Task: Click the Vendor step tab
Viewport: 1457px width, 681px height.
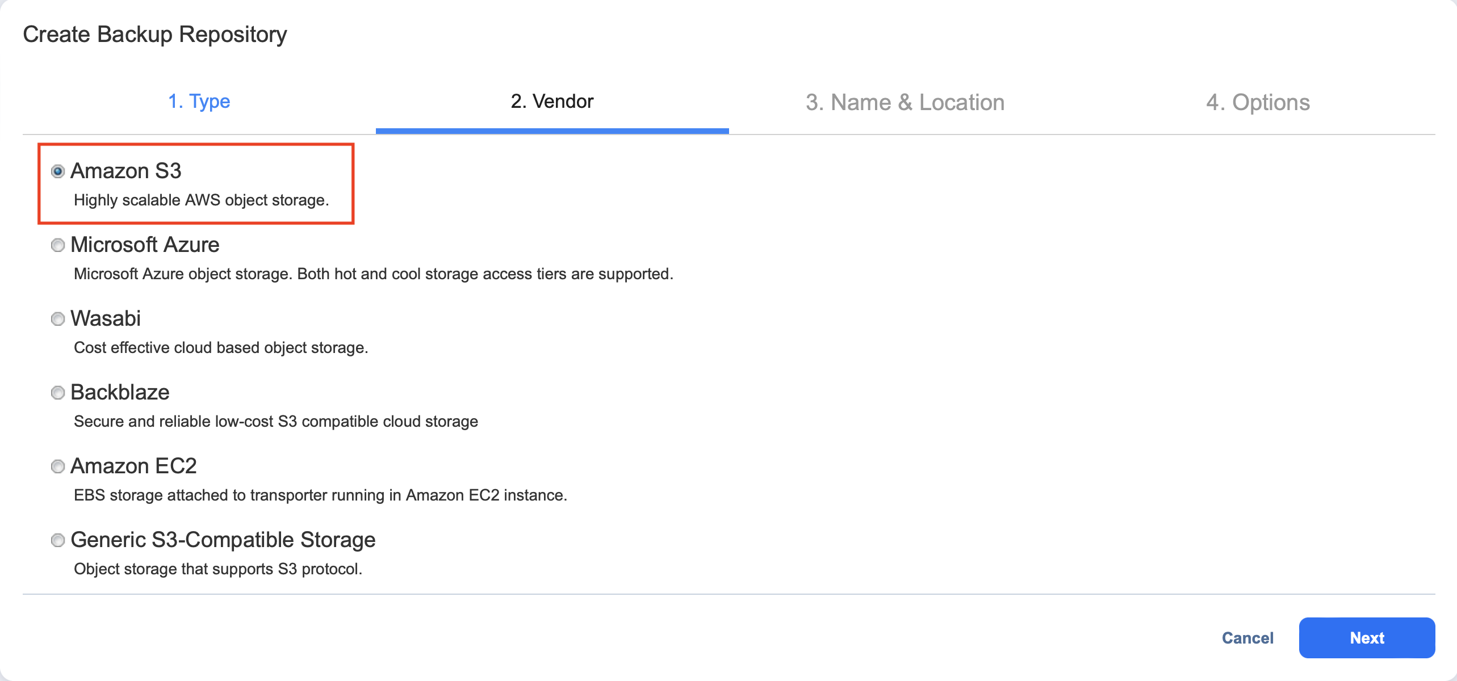Action: [x=552, y=102]
